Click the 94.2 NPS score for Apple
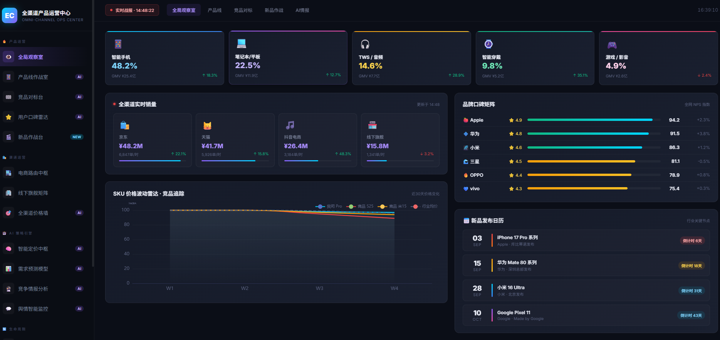This screenshot has width=720, height=340. point(674,120)
